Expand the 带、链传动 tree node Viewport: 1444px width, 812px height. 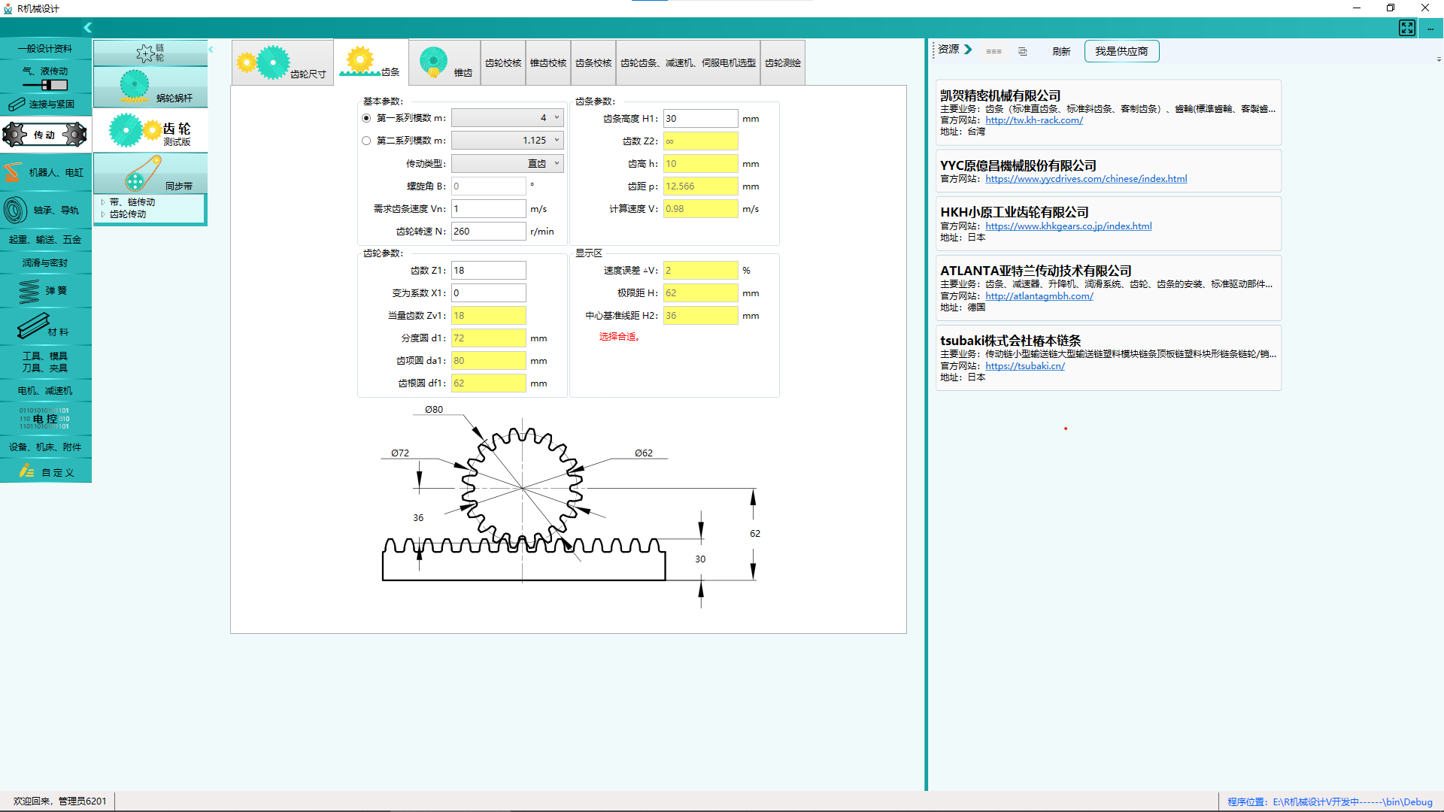103,202
